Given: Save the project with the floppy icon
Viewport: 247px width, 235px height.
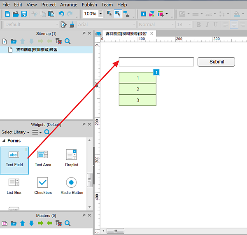Looking at the screenshot, I should [x=24, y=14].
